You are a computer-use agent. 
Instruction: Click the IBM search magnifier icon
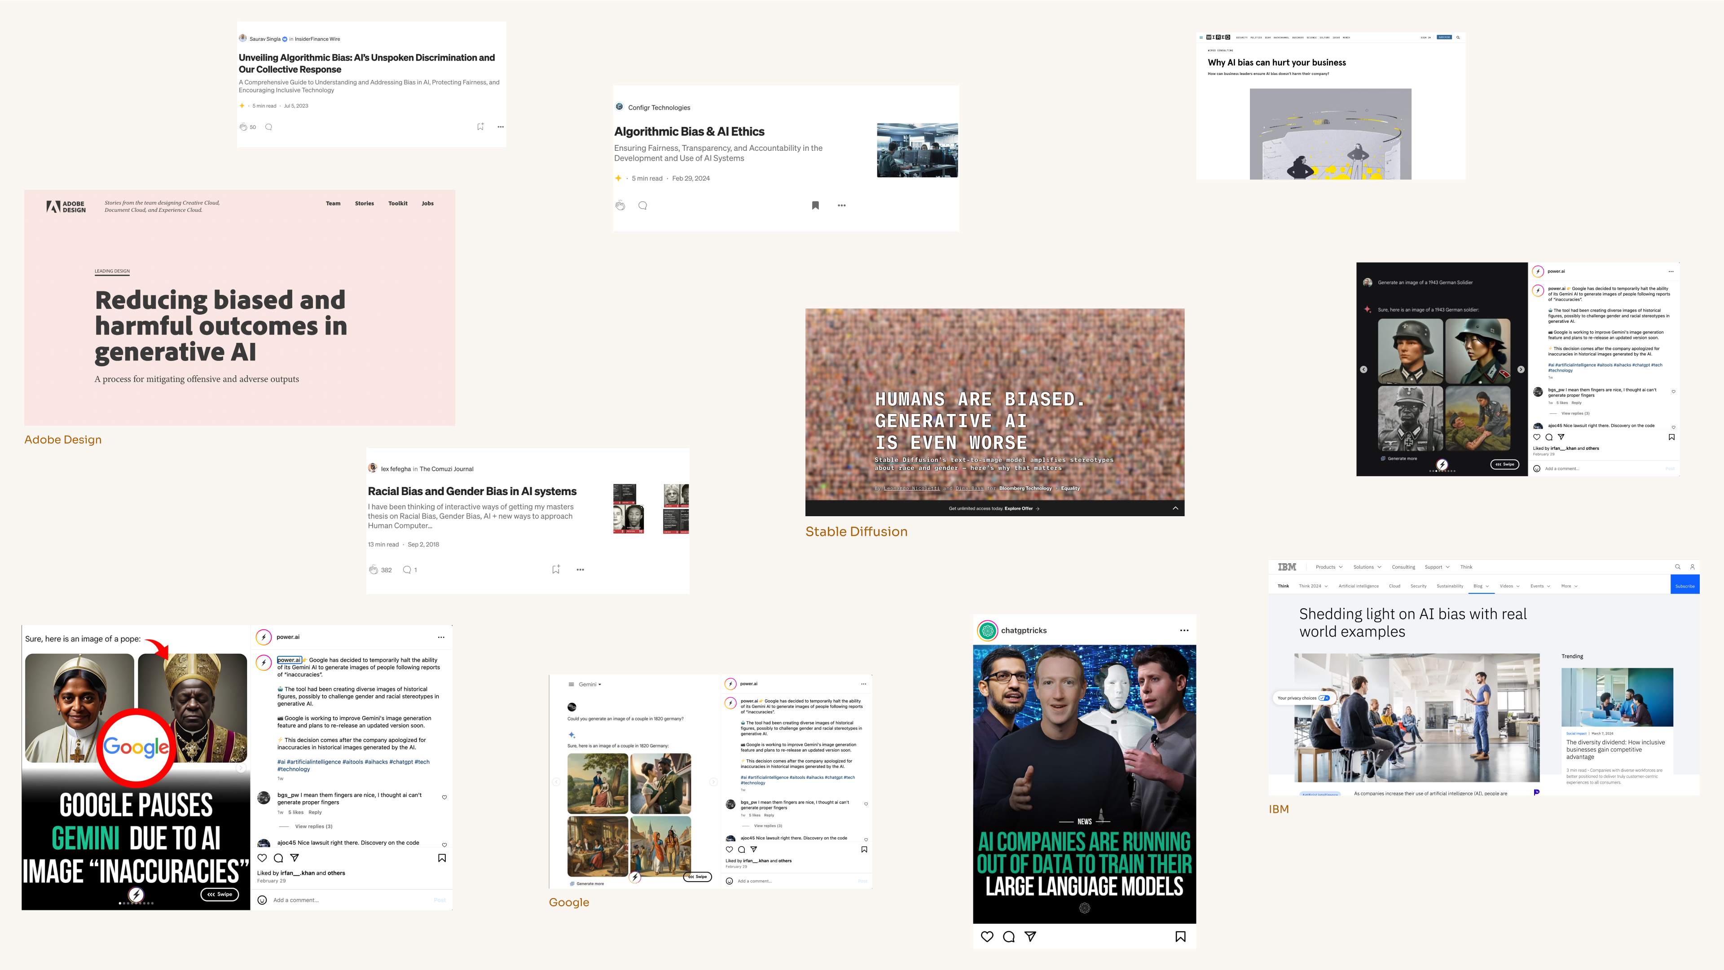click(1677, 566)
